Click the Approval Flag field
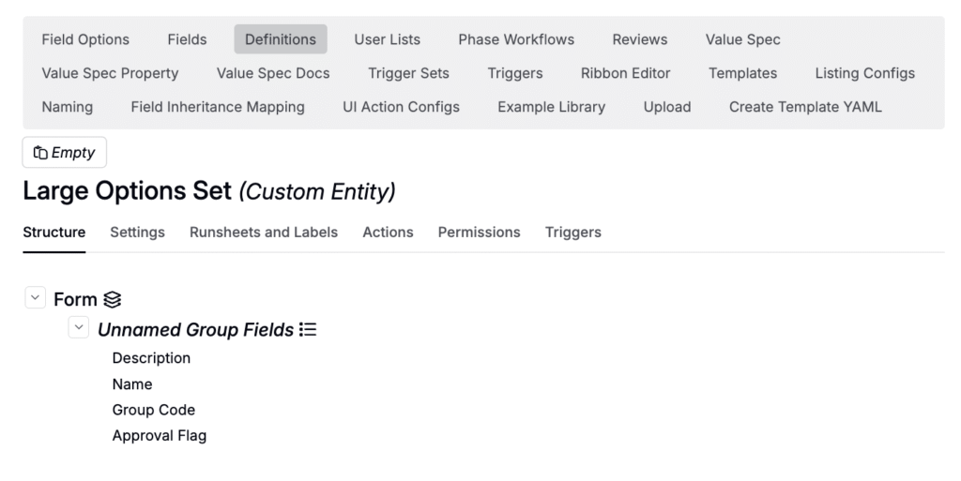The height and width of the screenshot is (481, 961). (160, 436)
